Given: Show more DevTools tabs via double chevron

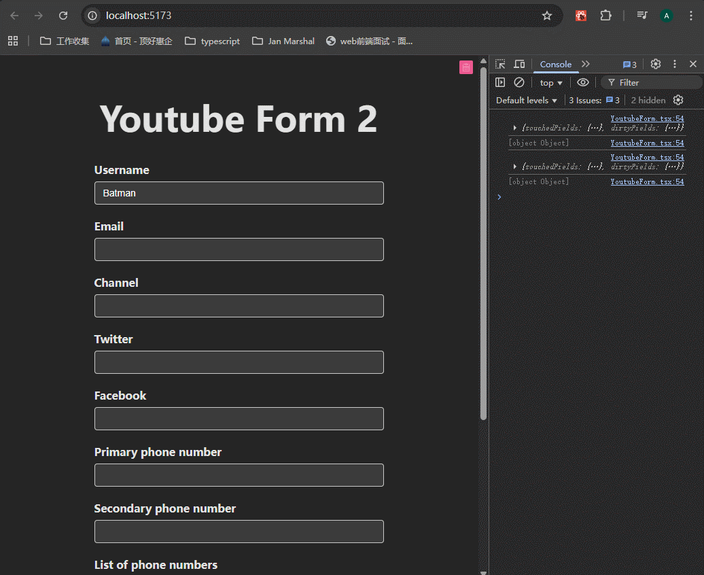Looking at the screenshot, I should [x=586, y=64].
